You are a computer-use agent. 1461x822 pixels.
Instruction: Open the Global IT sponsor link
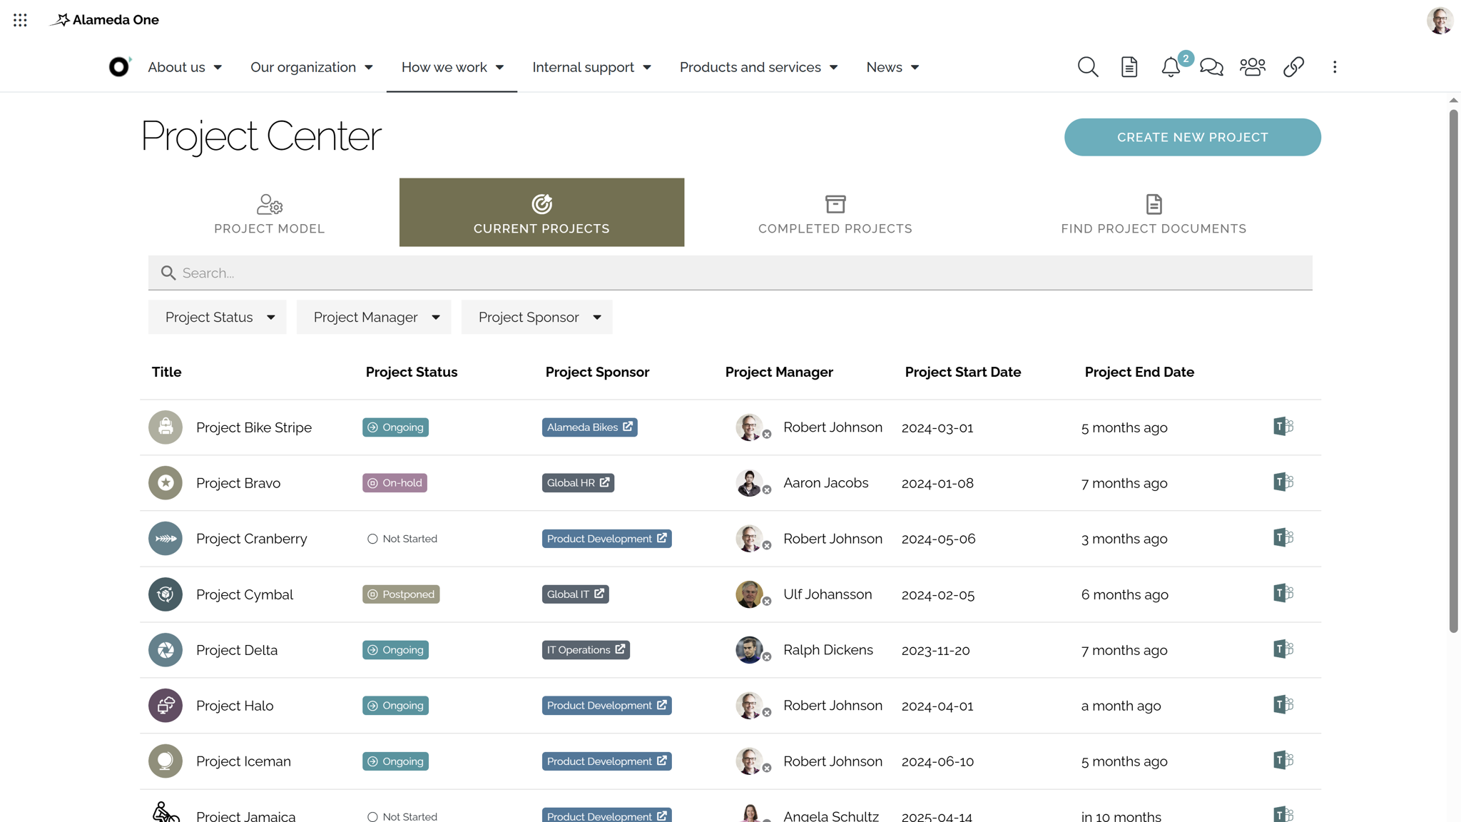pyautogui.click(x=575, y=594)
